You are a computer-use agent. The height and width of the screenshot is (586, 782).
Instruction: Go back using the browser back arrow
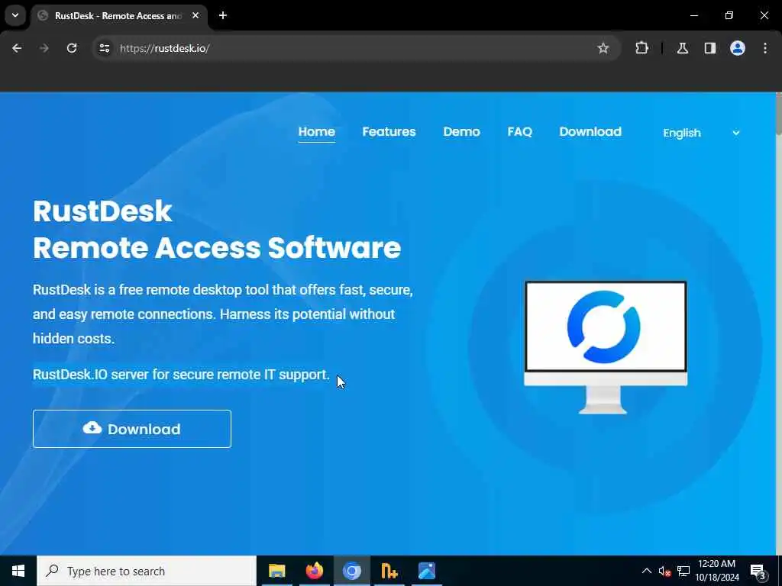point(17,48)
